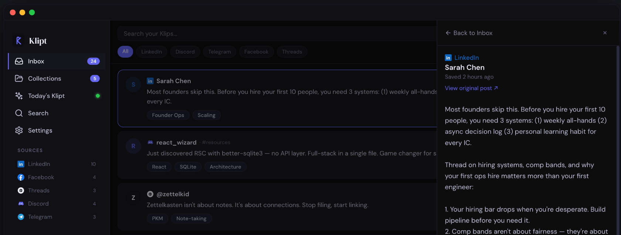Click the Inbox tray icon

19,61
